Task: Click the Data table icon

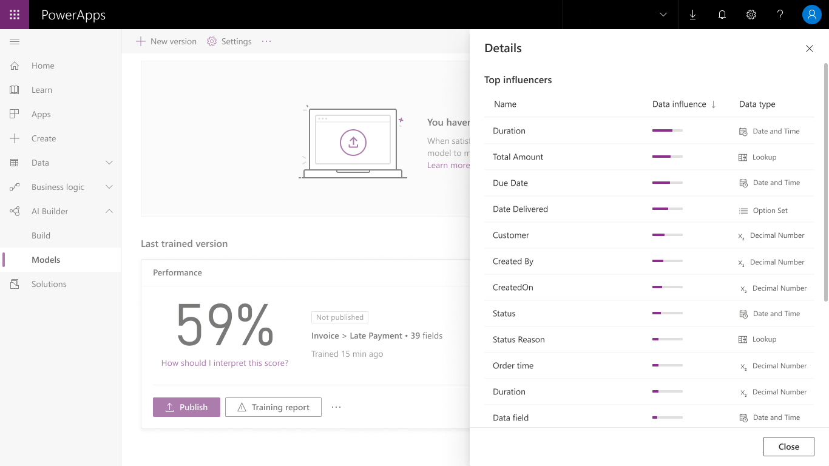Action: [15, 163]
